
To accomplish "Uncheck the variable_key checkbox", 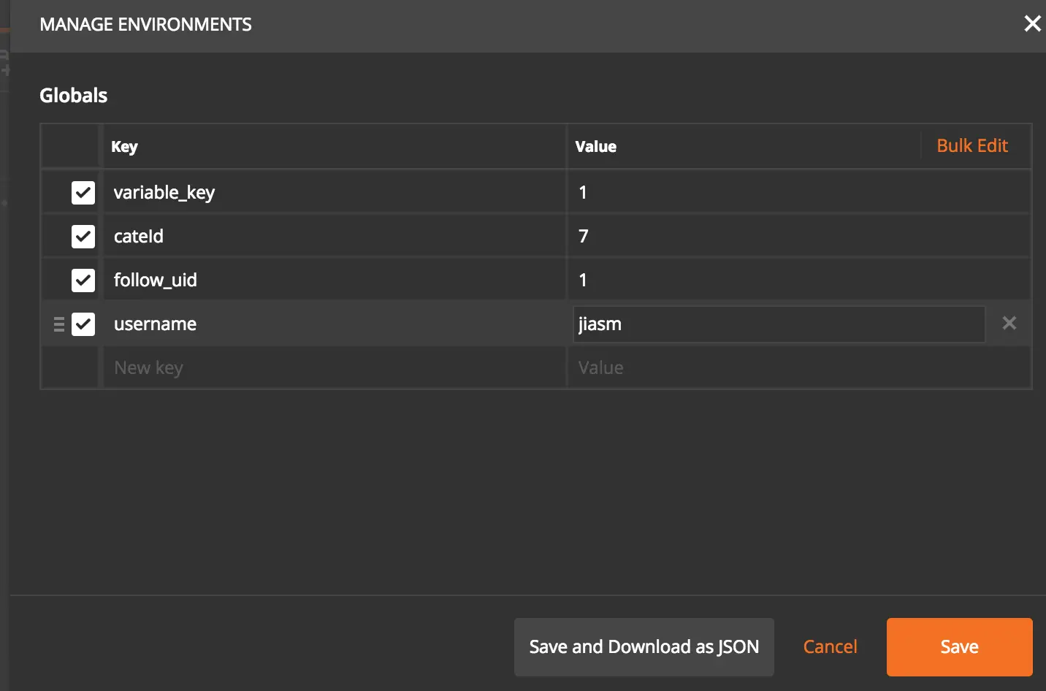I will click(83, 193).
